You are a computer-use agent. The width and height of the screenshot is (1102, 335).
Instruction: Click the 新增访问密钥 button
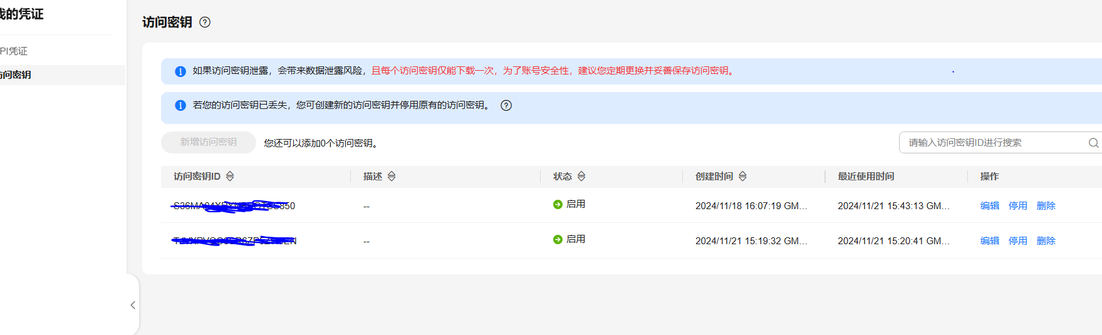[x=208, y=142]
